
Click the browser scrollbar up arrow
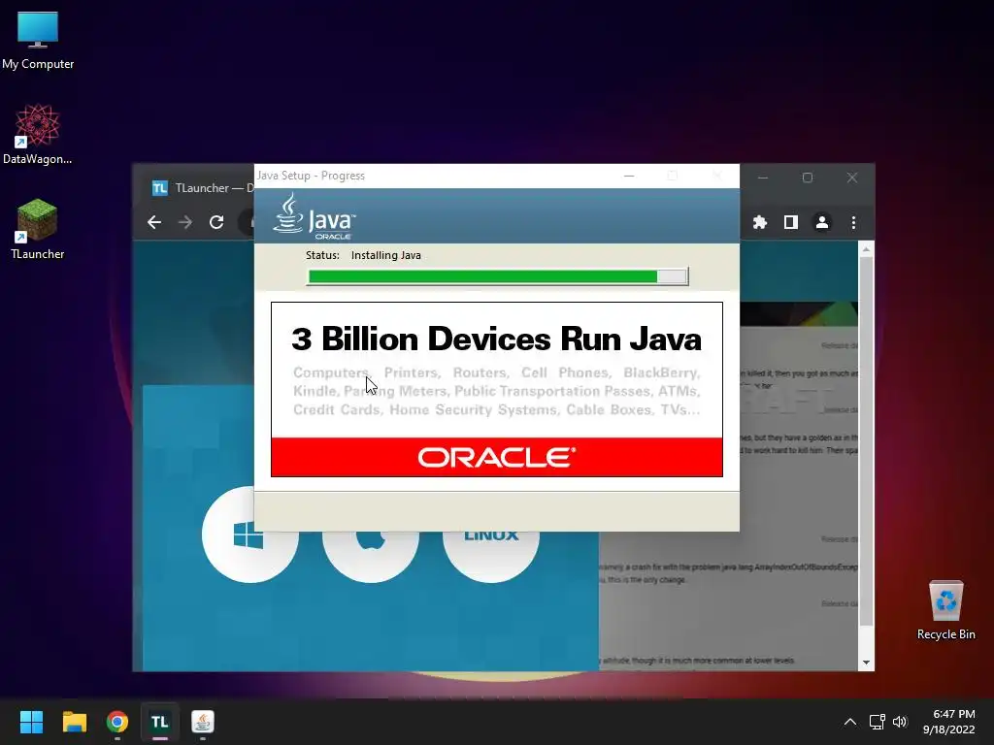point(866,250)
